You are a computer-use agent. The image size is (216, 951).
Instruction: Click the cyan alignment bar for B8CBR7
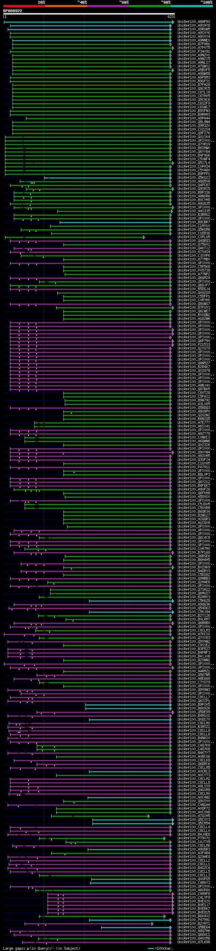click(115, 222)
